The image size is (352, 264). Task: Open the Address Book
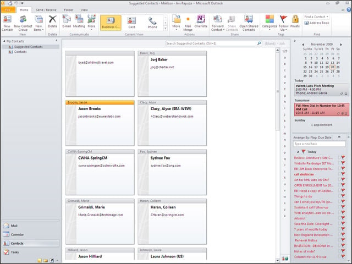pyautogui.click(x=317, y=23)
